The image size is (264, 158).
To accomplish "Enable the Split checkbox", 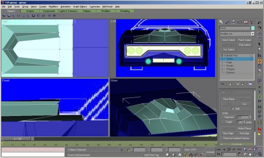I will tap(233, 108).
